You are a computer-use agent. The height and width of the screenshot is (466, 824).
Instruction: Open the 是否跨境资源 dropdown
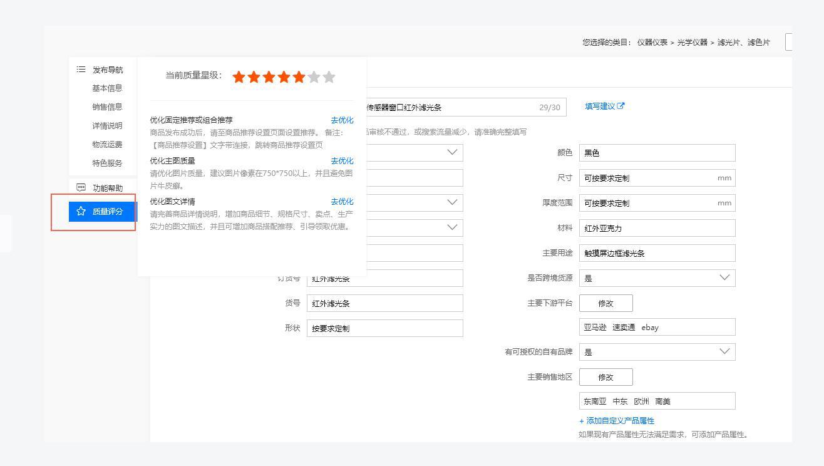724,277
